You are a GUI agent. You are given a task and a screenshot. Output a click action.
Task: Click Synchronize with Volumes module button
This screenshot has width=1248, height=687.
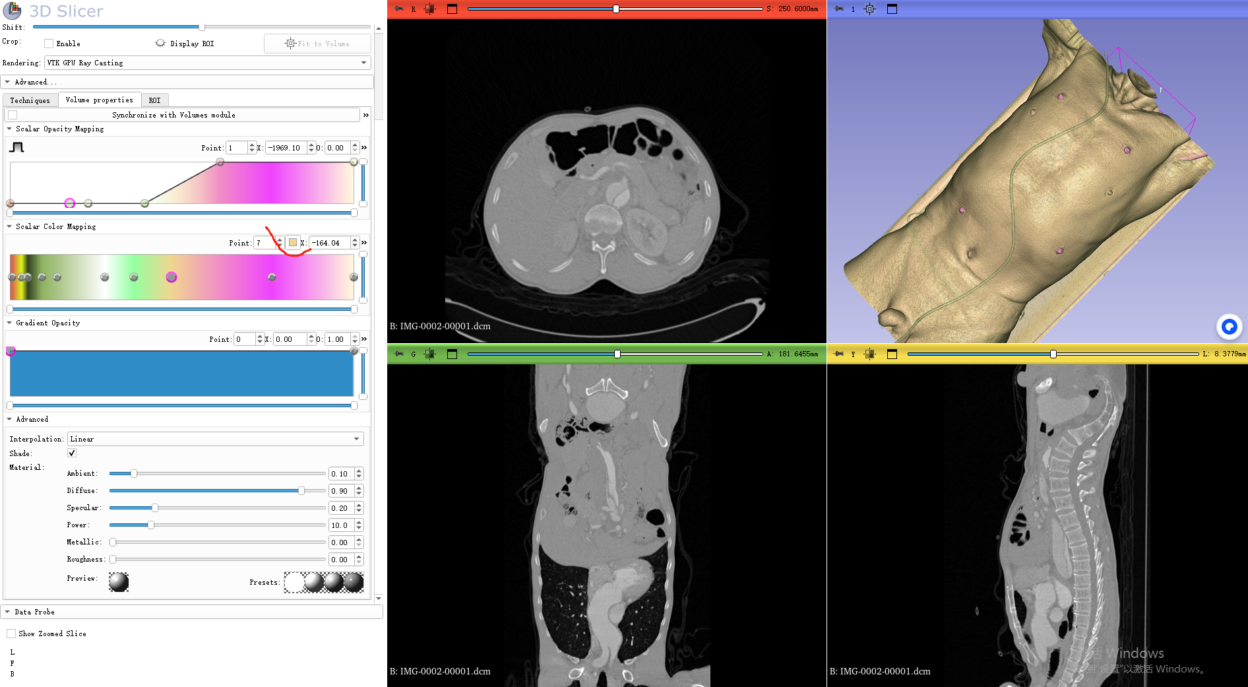click(x=183, y=115)
